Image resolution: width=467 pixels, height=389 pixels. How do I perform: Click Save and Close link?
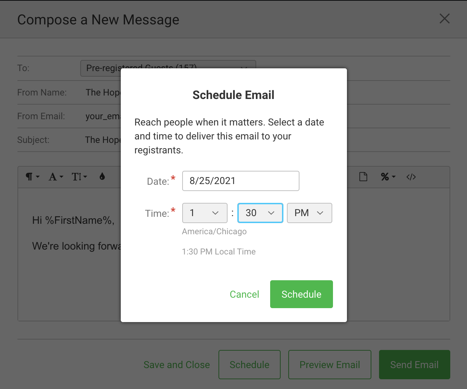(x=177, y=365)
